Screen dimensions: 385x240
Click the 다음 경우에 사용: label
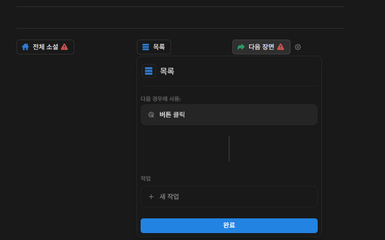click(160, 99)
